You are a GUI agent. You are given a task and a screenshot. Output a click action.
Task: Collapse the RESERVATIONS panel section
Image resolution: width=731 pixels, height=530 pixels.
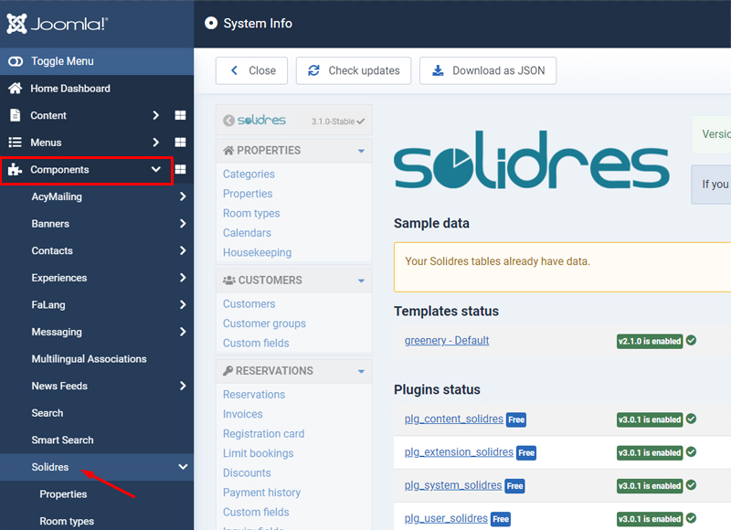(361, 371)
